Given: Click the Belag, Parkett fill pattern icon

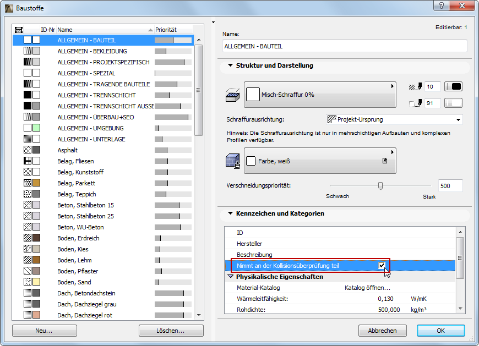Looking at the screenshot, I should (x=28, y=183).
